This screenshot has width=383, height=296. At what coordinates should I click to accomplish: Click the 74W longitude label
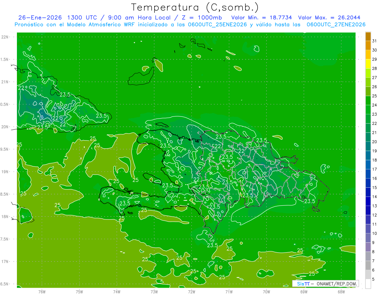point(117,292)
